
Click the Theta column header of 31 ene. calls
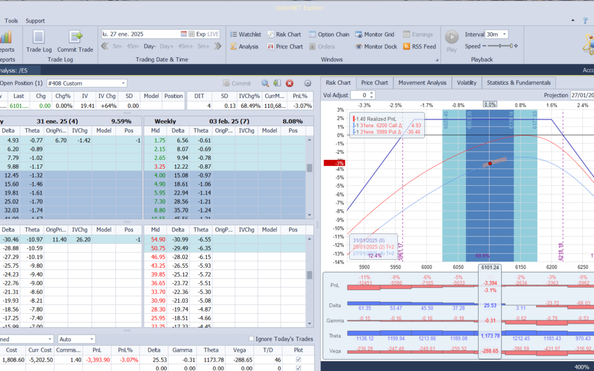32,131
